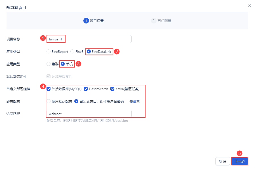Click the 自定义部署组件 label
This screenshot has width=255, height=169.
pos(18,89)
